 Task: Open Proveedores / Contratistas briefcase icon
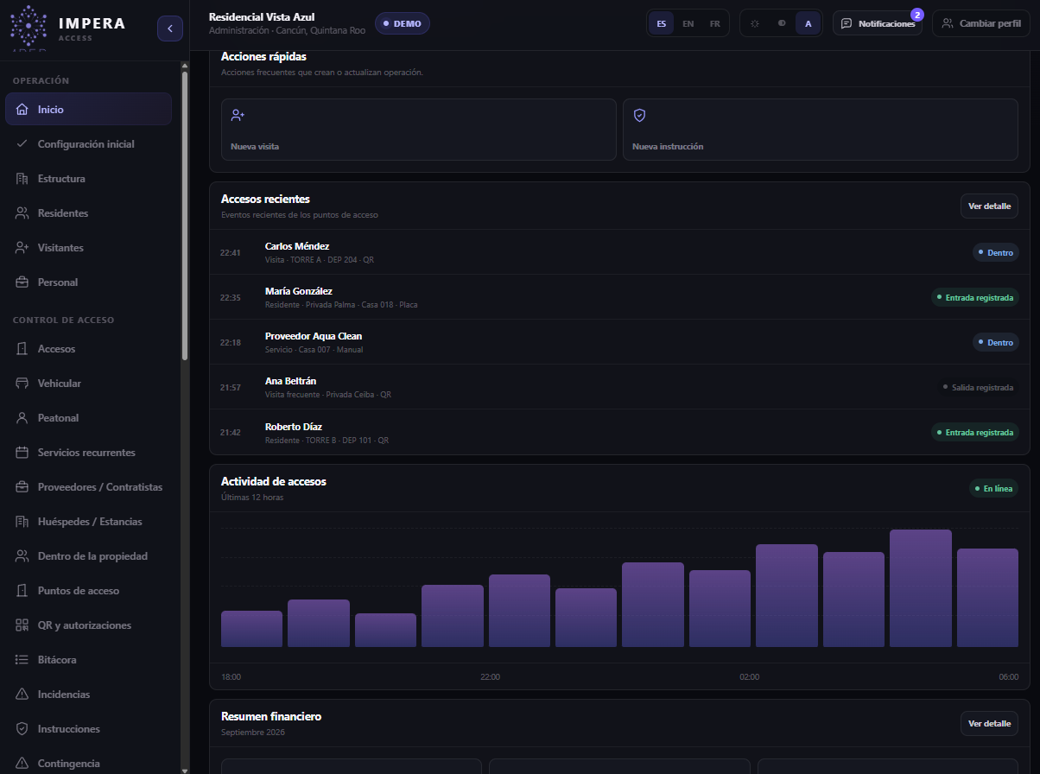(x=22, y=487)
